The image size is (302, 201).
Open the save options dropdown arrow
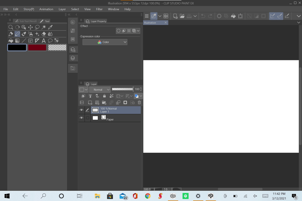(x=195, y=16)
